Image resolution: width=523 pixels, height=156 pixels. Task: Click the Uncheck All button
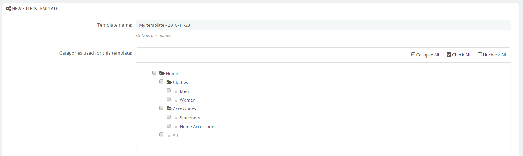click(x=492, y=55)
